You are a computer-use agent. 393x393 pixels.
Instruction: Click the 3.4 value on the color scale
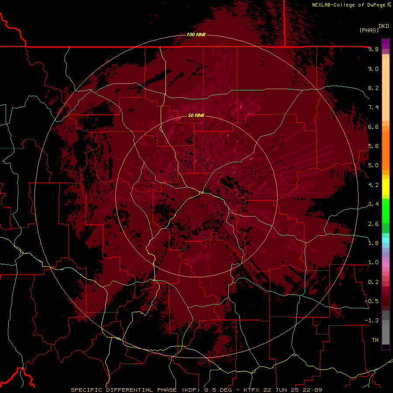tap(373, 204)
